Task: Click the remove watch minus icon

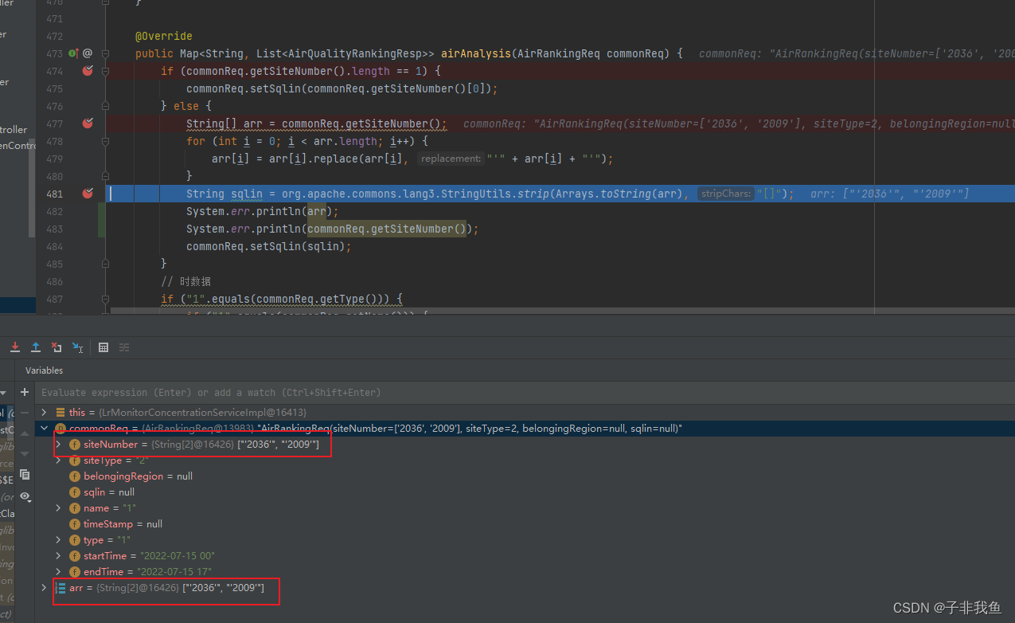Action: point(25,413)
